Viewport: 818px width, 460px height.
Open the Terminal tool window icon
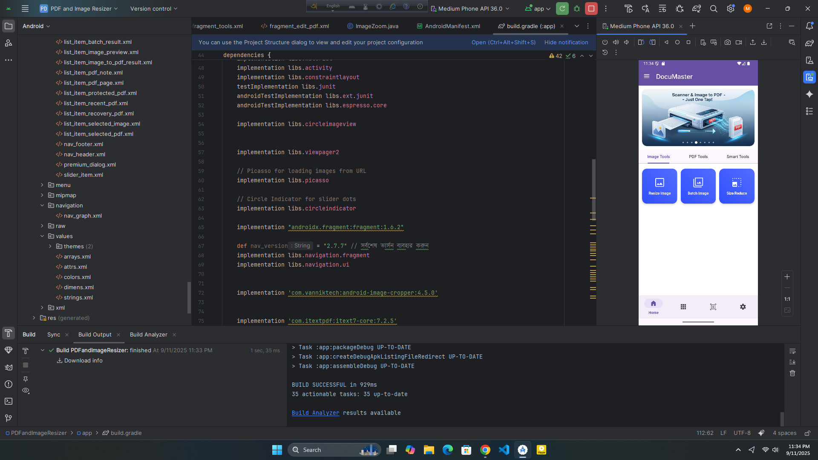[x=9, y=401]
